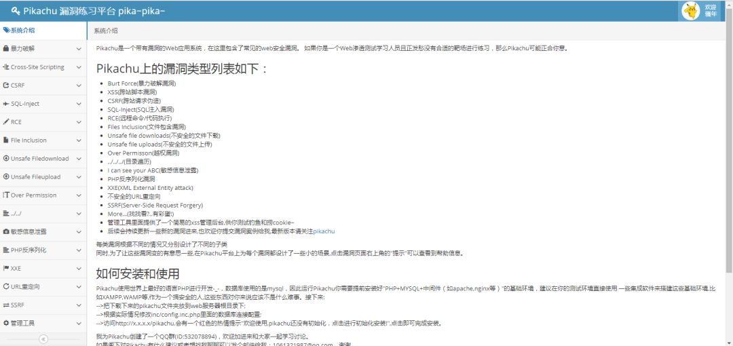The width and height of the screenshot is (733, 346).
Task: Collapse the sidebar with double-arrow button
Action: click(x=43, y=339)
